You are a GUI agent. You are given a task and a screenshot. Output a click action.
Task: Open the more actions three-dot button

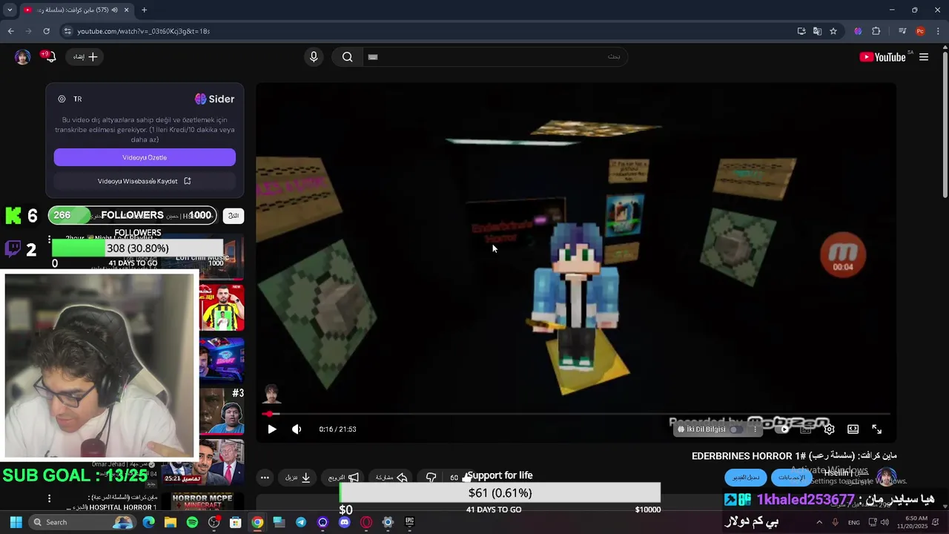(265, 478)
